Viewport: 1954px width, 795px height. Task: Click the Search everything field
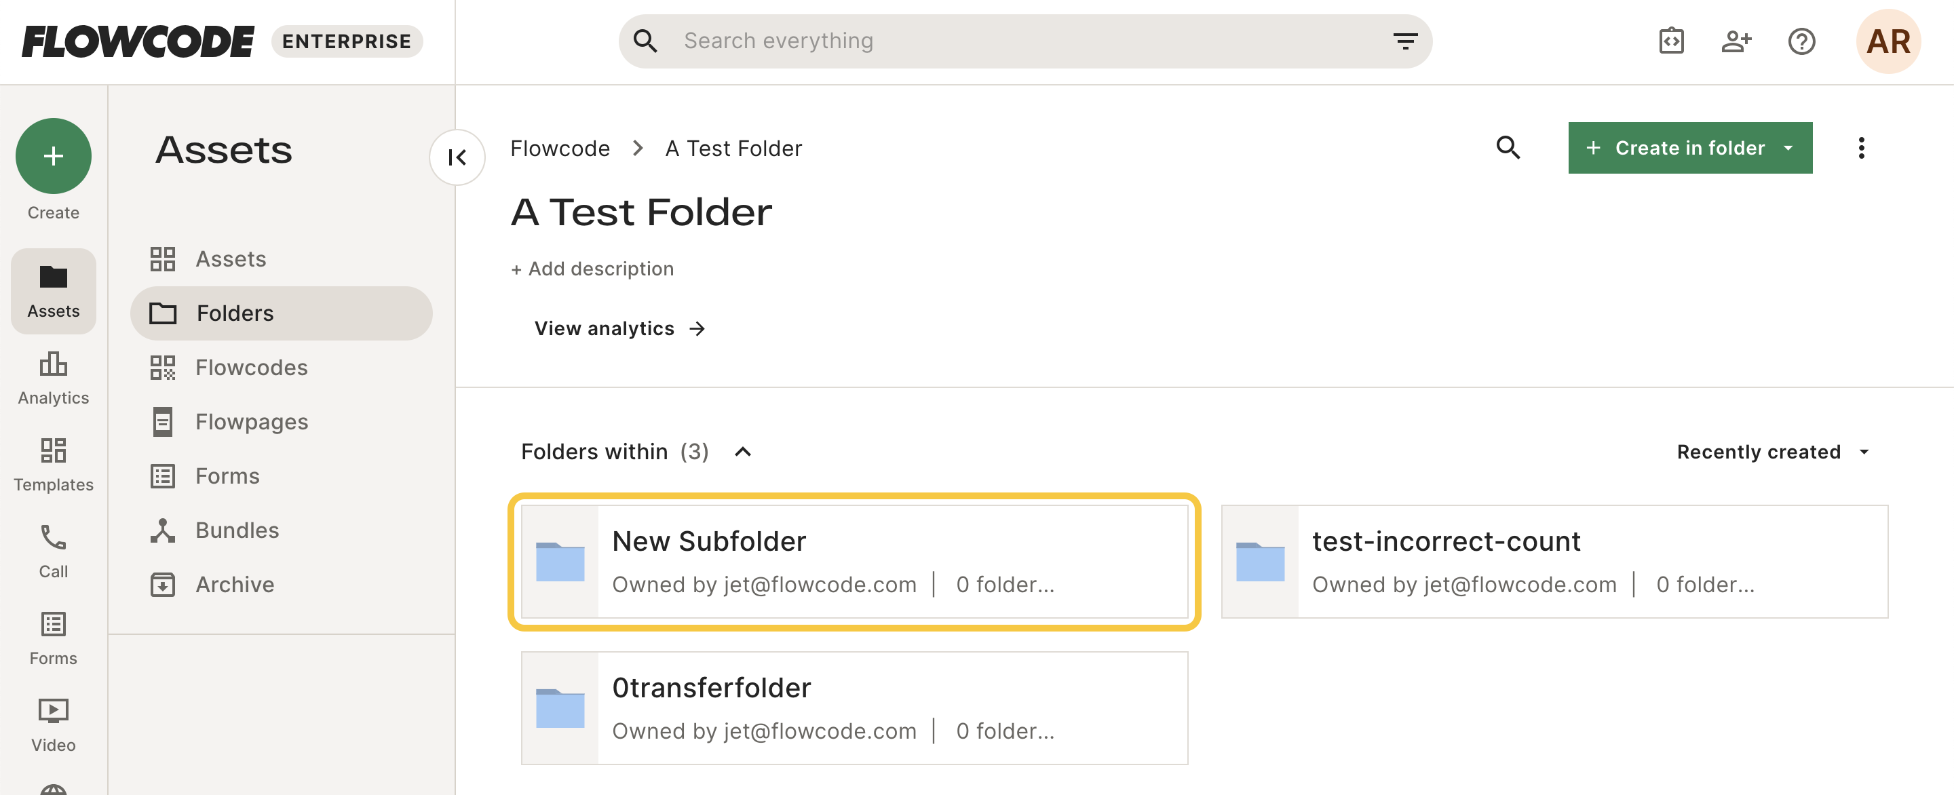point(986,41)
